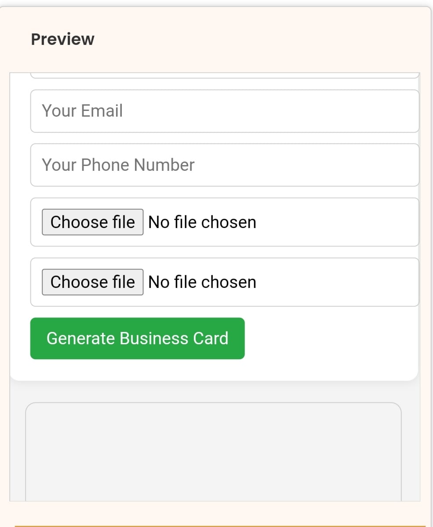Open the file picker for the second upload field
Screen dimensions: 433x527
click(x=92, y=282)
